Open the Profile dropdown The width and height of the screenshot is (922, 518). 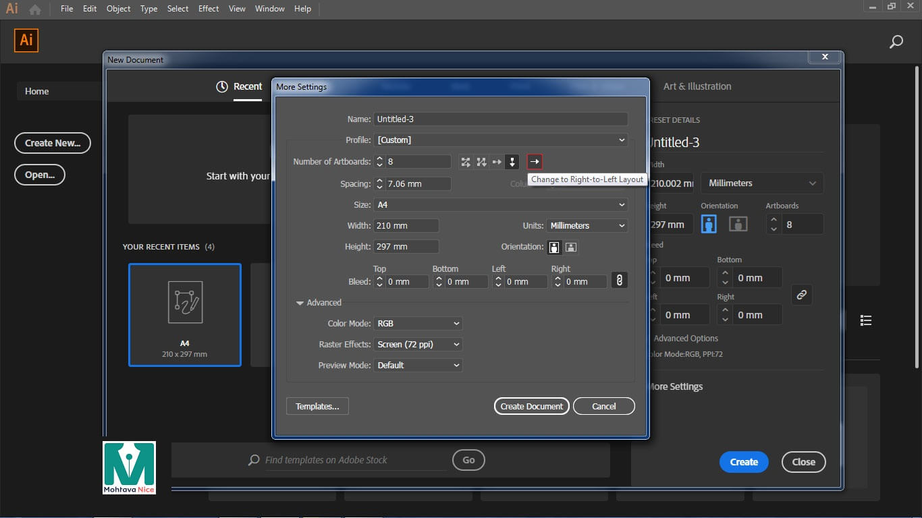pos(501,140)
